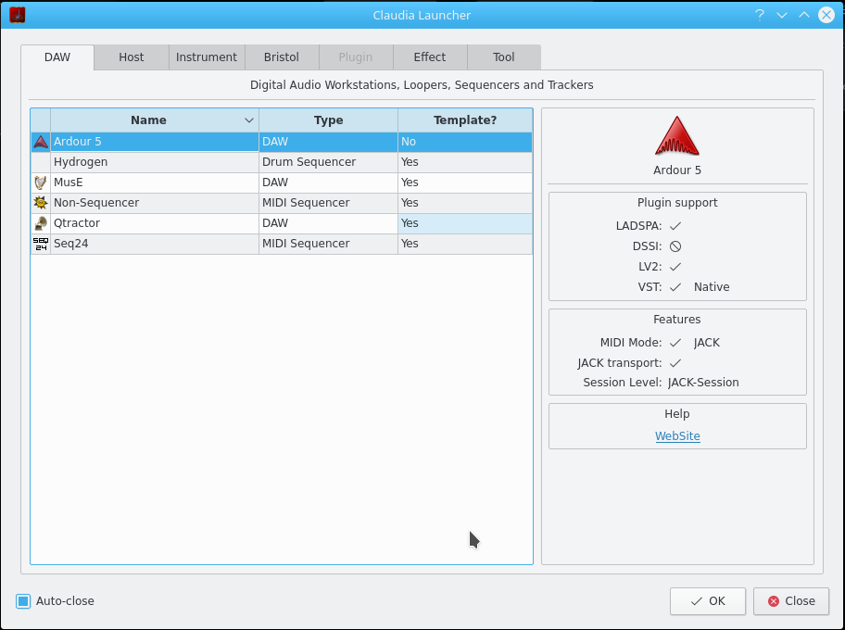Toggle the Auto-close checkbox
The height and width of the screenshot is (630, 845).
pos(23,601)
